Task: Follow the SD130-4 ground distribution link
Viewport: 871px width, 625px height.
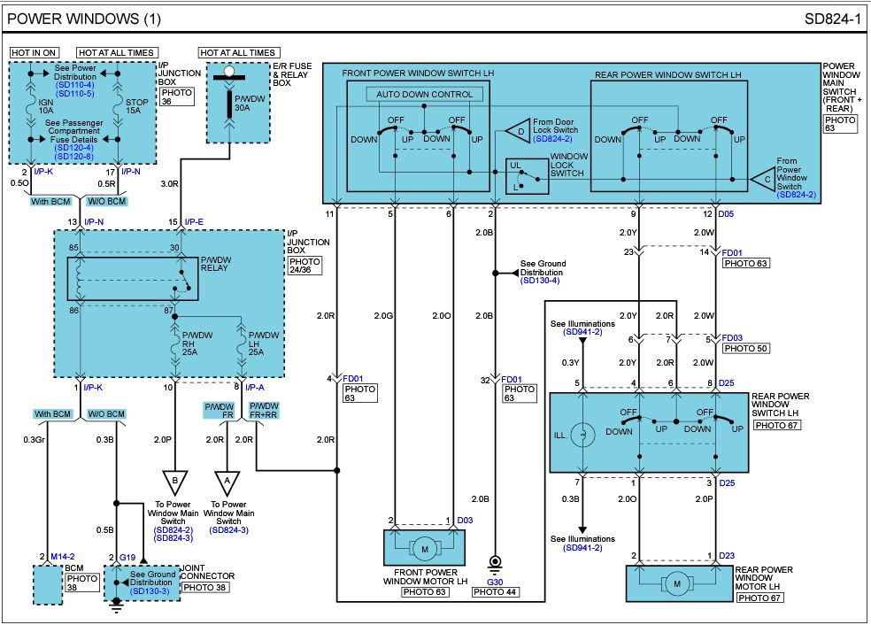Action: [x=541, y=281]
